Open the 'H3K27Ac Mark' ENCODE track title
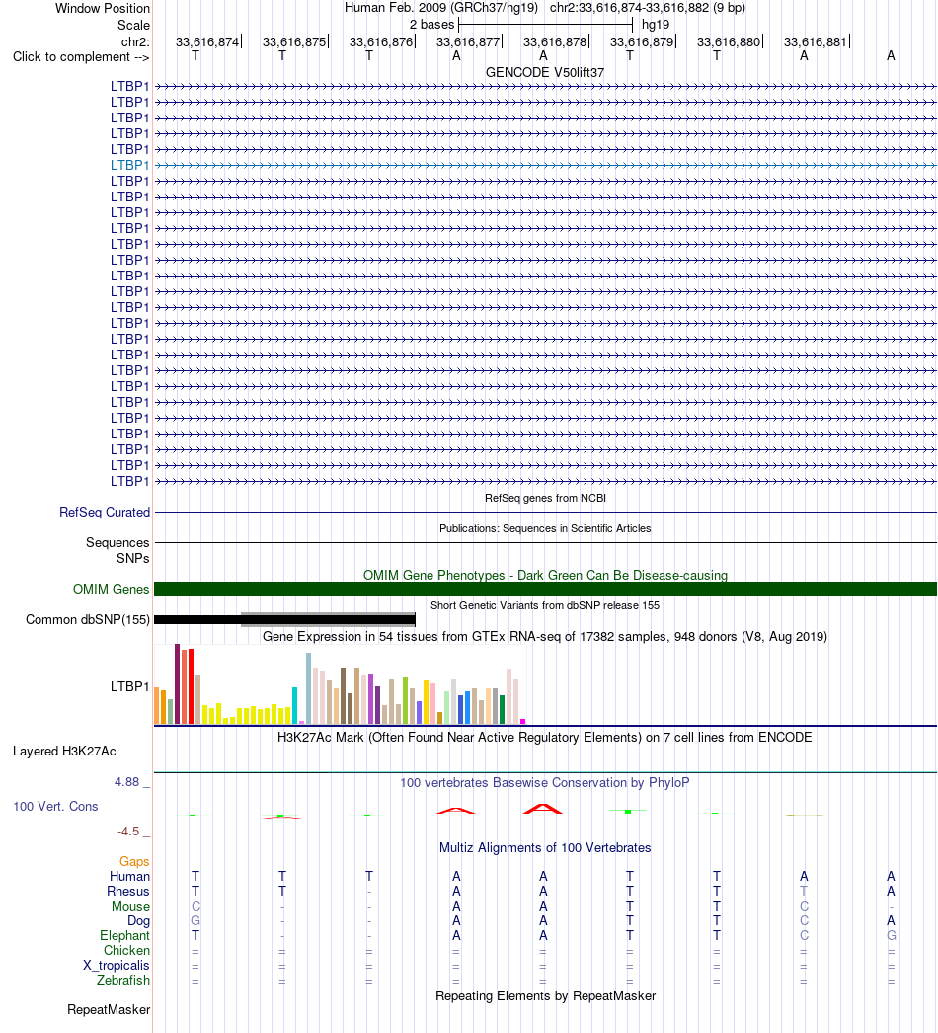This screenshot has width=938, height=1033. click(545, 737)
